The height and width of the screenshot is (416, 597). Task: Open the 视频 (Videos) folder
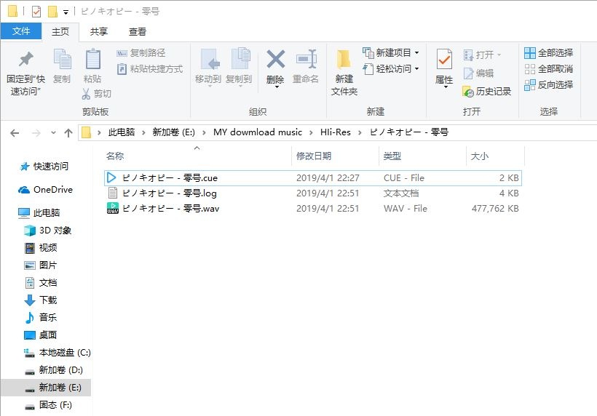(x=41, y=248)
